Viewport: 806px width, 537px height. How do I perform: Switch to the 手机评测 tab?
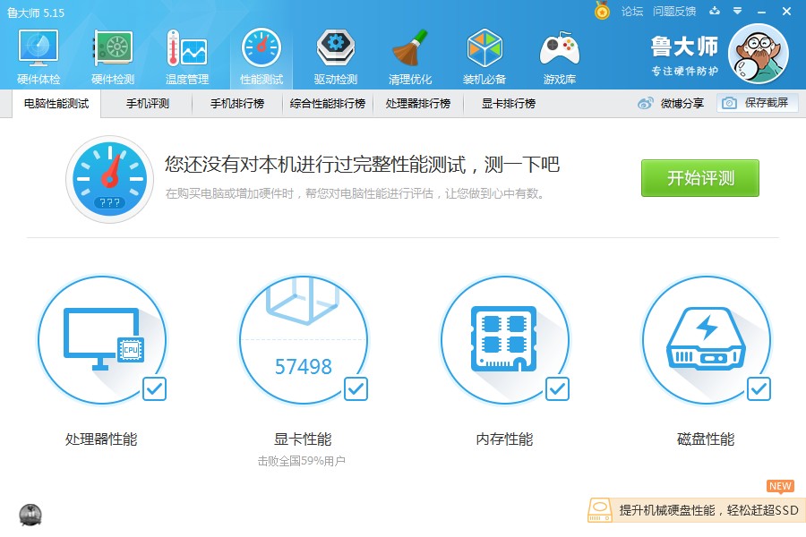point(147,104)
